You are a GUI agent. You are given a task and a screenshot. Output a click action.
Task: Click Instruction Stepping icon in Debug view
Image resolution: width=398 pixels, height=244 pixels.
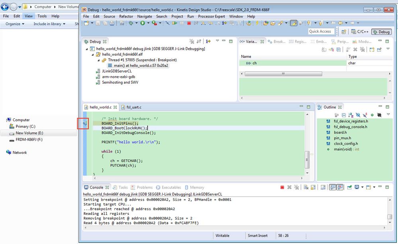[208, 41]
